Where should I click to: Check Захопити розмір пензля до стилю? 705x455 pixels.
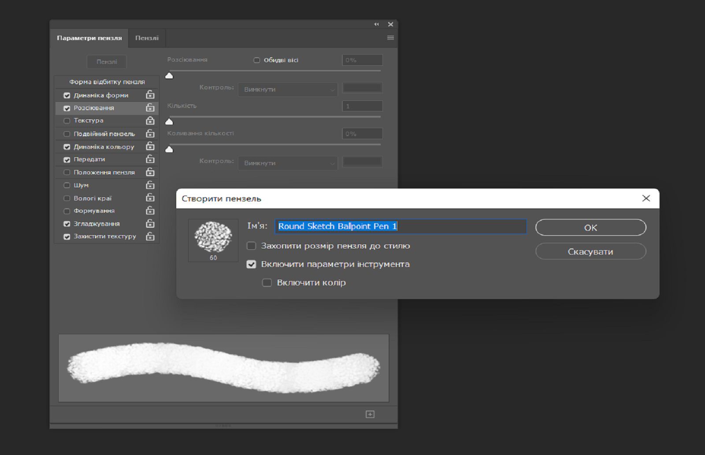(x=251, y=246)
